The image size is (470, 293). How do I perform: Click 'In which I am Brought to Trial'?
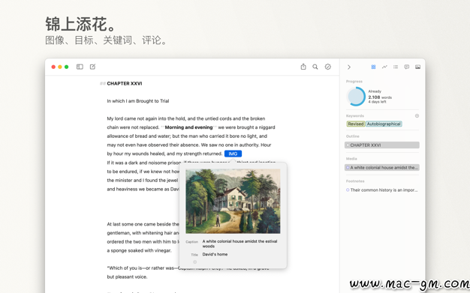coord(138,101)
